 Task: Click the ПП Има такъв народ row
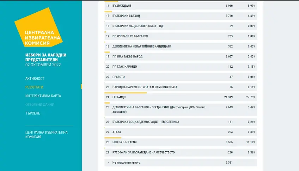click(181, 56)
